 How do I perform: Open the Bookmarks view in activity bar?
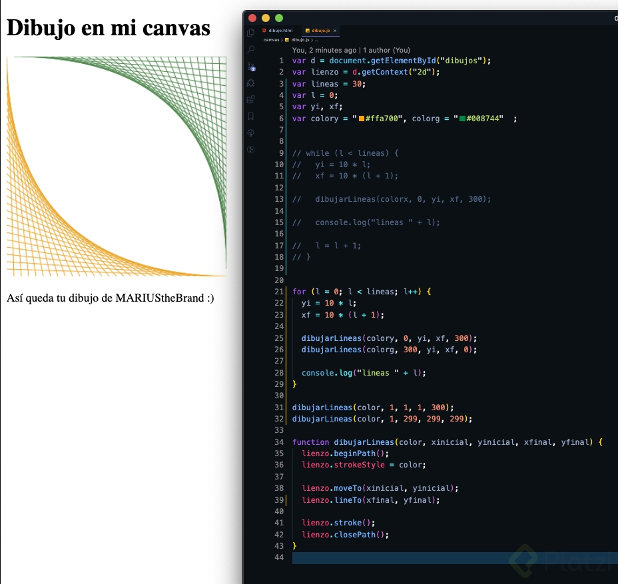click(250, 117)
